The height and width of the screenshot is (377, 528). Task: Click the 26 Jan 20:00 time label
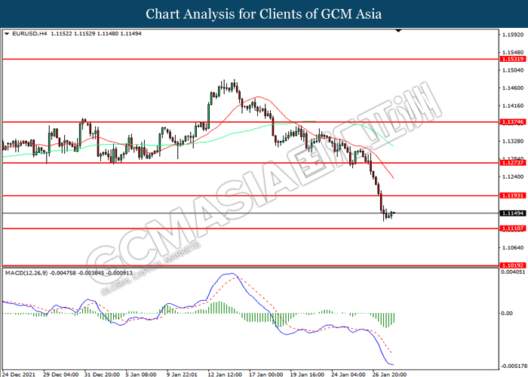(390, 374)
